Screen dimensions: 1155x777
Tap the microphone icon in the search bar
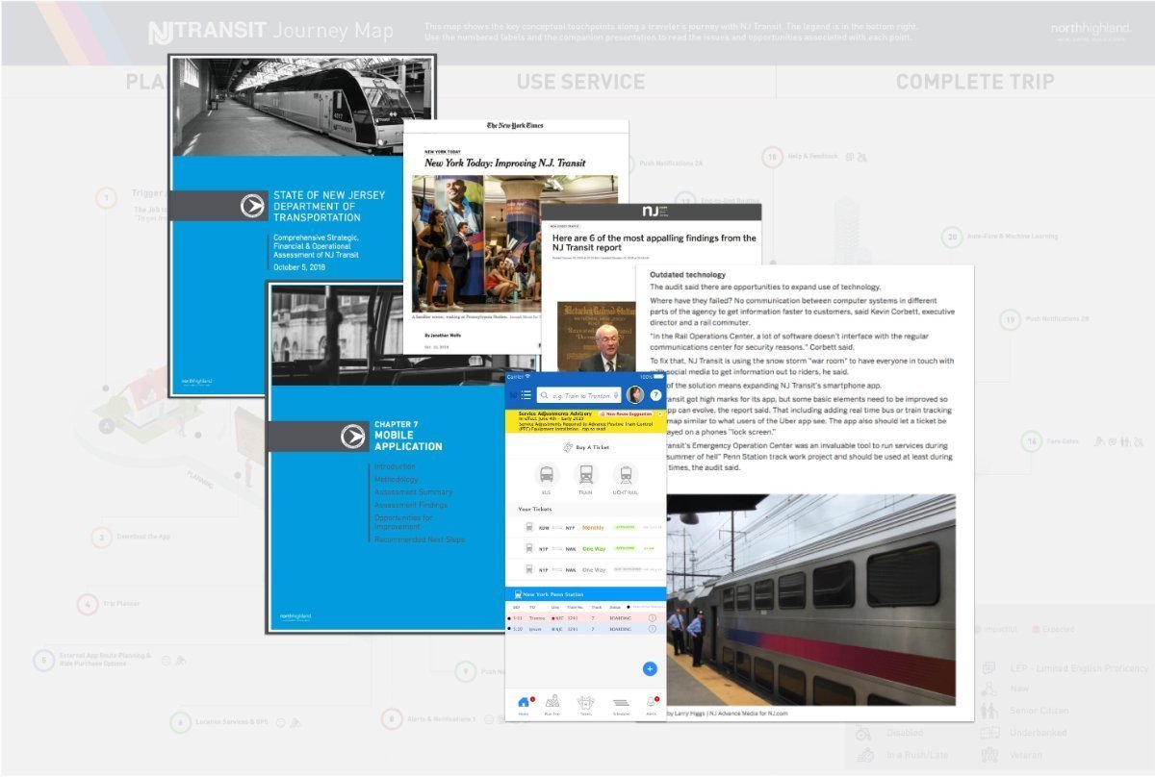click(616, 395)
